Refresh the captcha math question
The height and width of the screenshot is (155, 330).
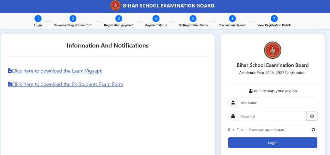click(x=313, y=130)
